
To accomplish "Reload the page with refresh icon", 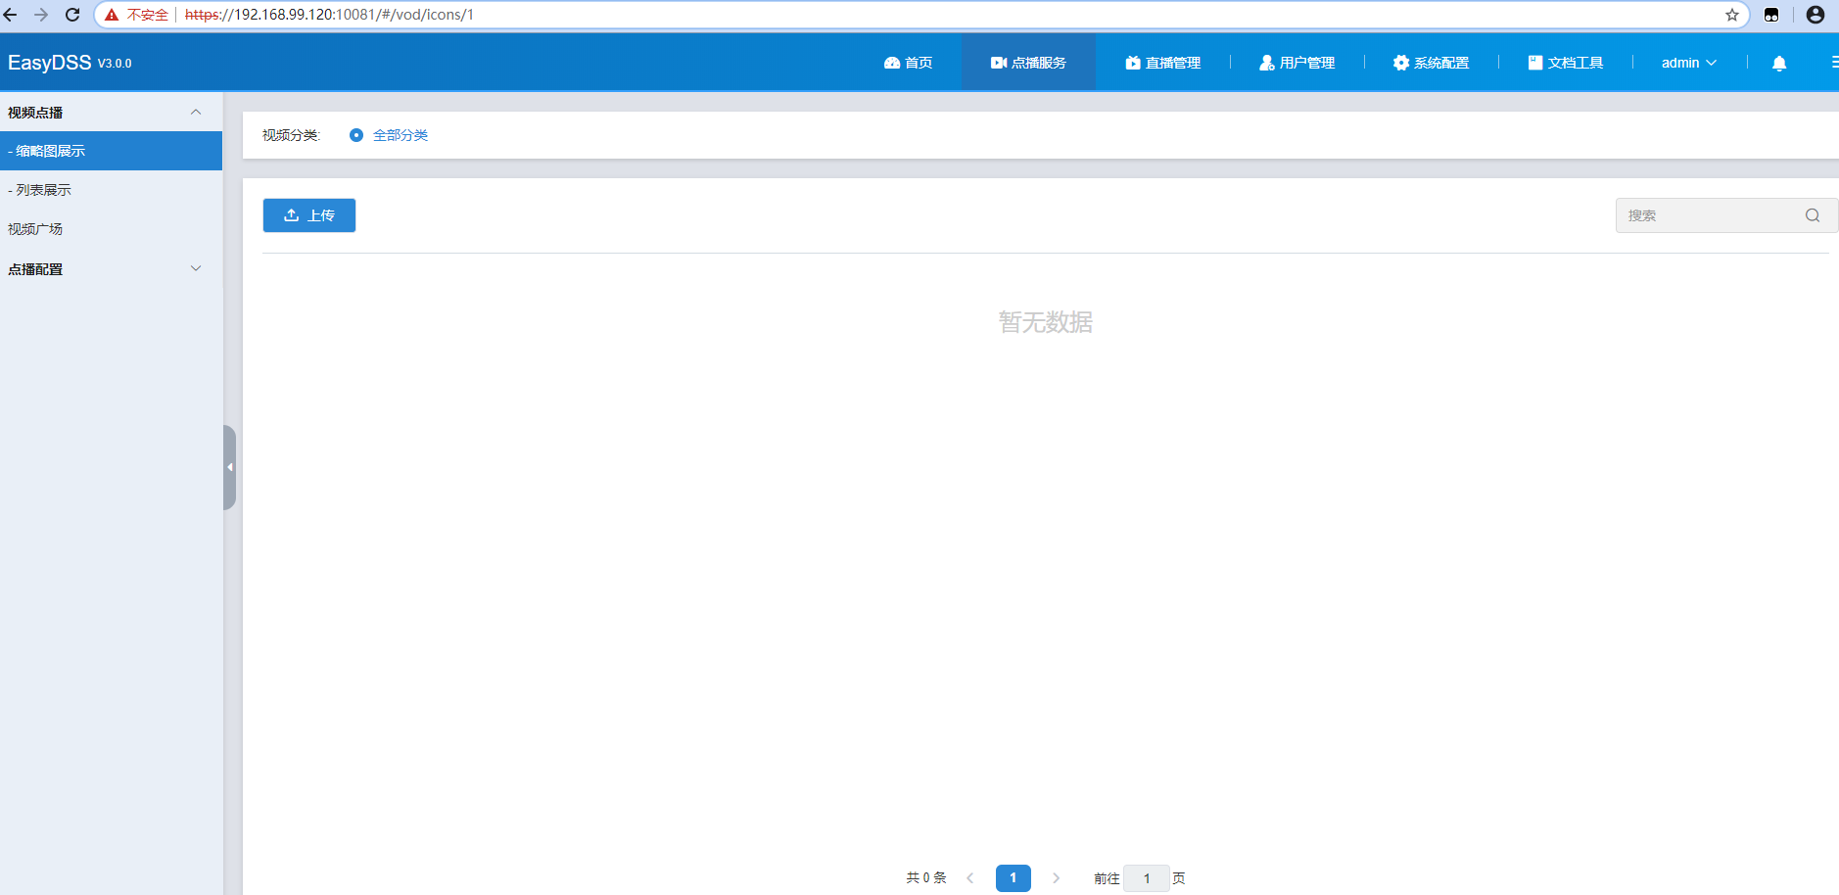I will [72, 15].
